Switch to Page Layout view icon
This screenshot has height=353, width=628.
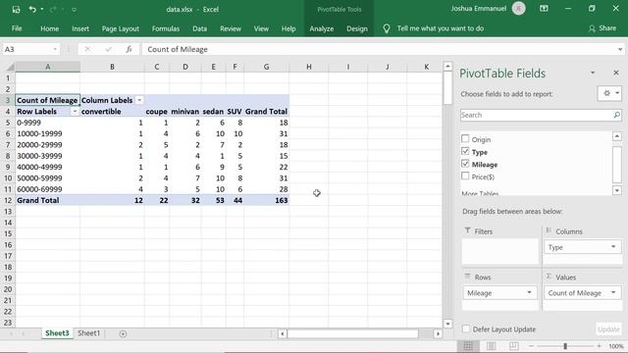tap(491, 346)
